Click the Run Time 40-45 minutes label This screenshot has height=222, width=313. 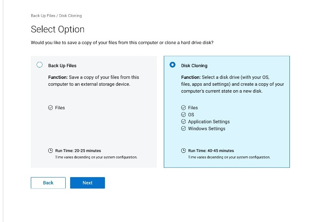pyautogui.click(x=211, y=151)
